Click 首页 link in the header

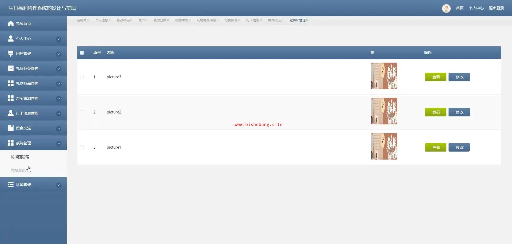pos(460,8)
